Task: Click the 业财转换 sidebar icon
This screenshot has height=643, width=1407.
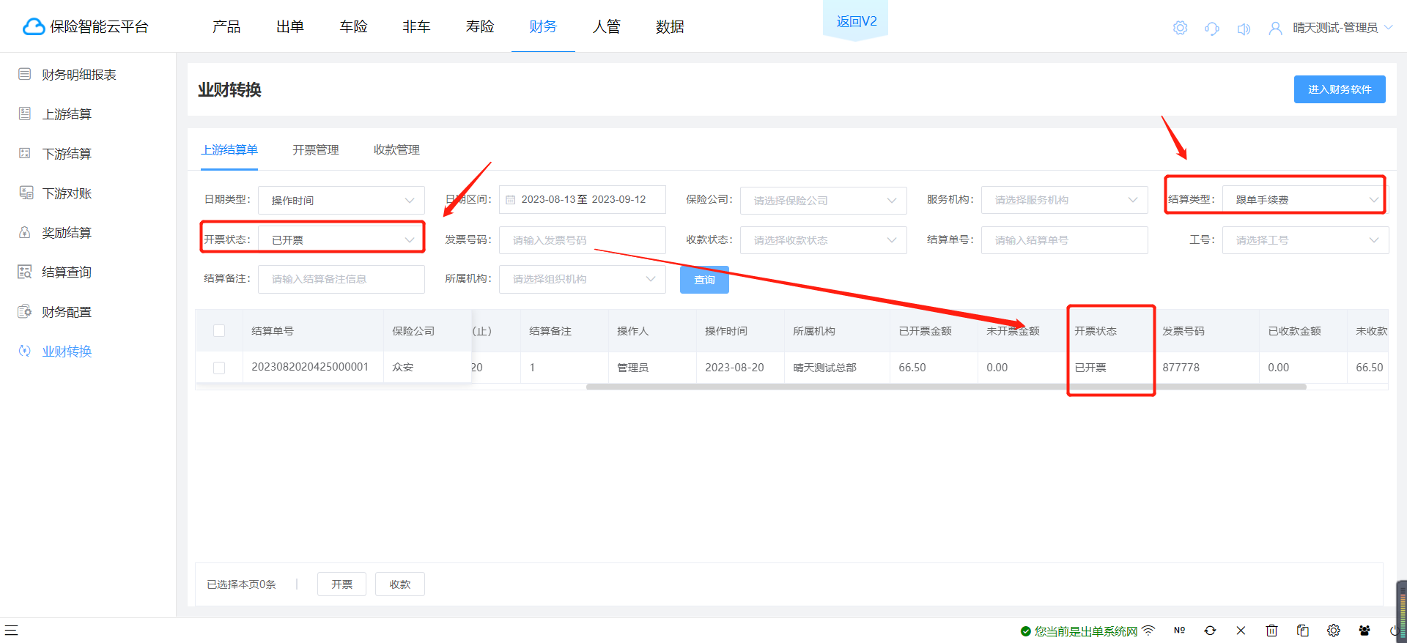Action: click(25, 351)
